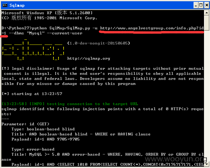This screenshot has height=168, width=210.
Task: Click the 'sqlmap identified the following injection points' line
Action: coord(102,109)
